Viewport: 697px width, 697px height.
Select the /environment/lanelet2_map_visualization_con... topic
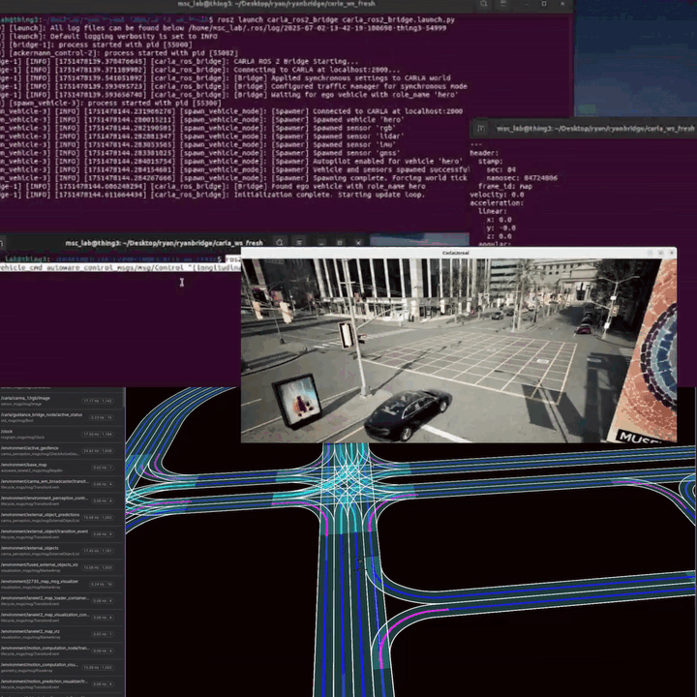(62, 618)
